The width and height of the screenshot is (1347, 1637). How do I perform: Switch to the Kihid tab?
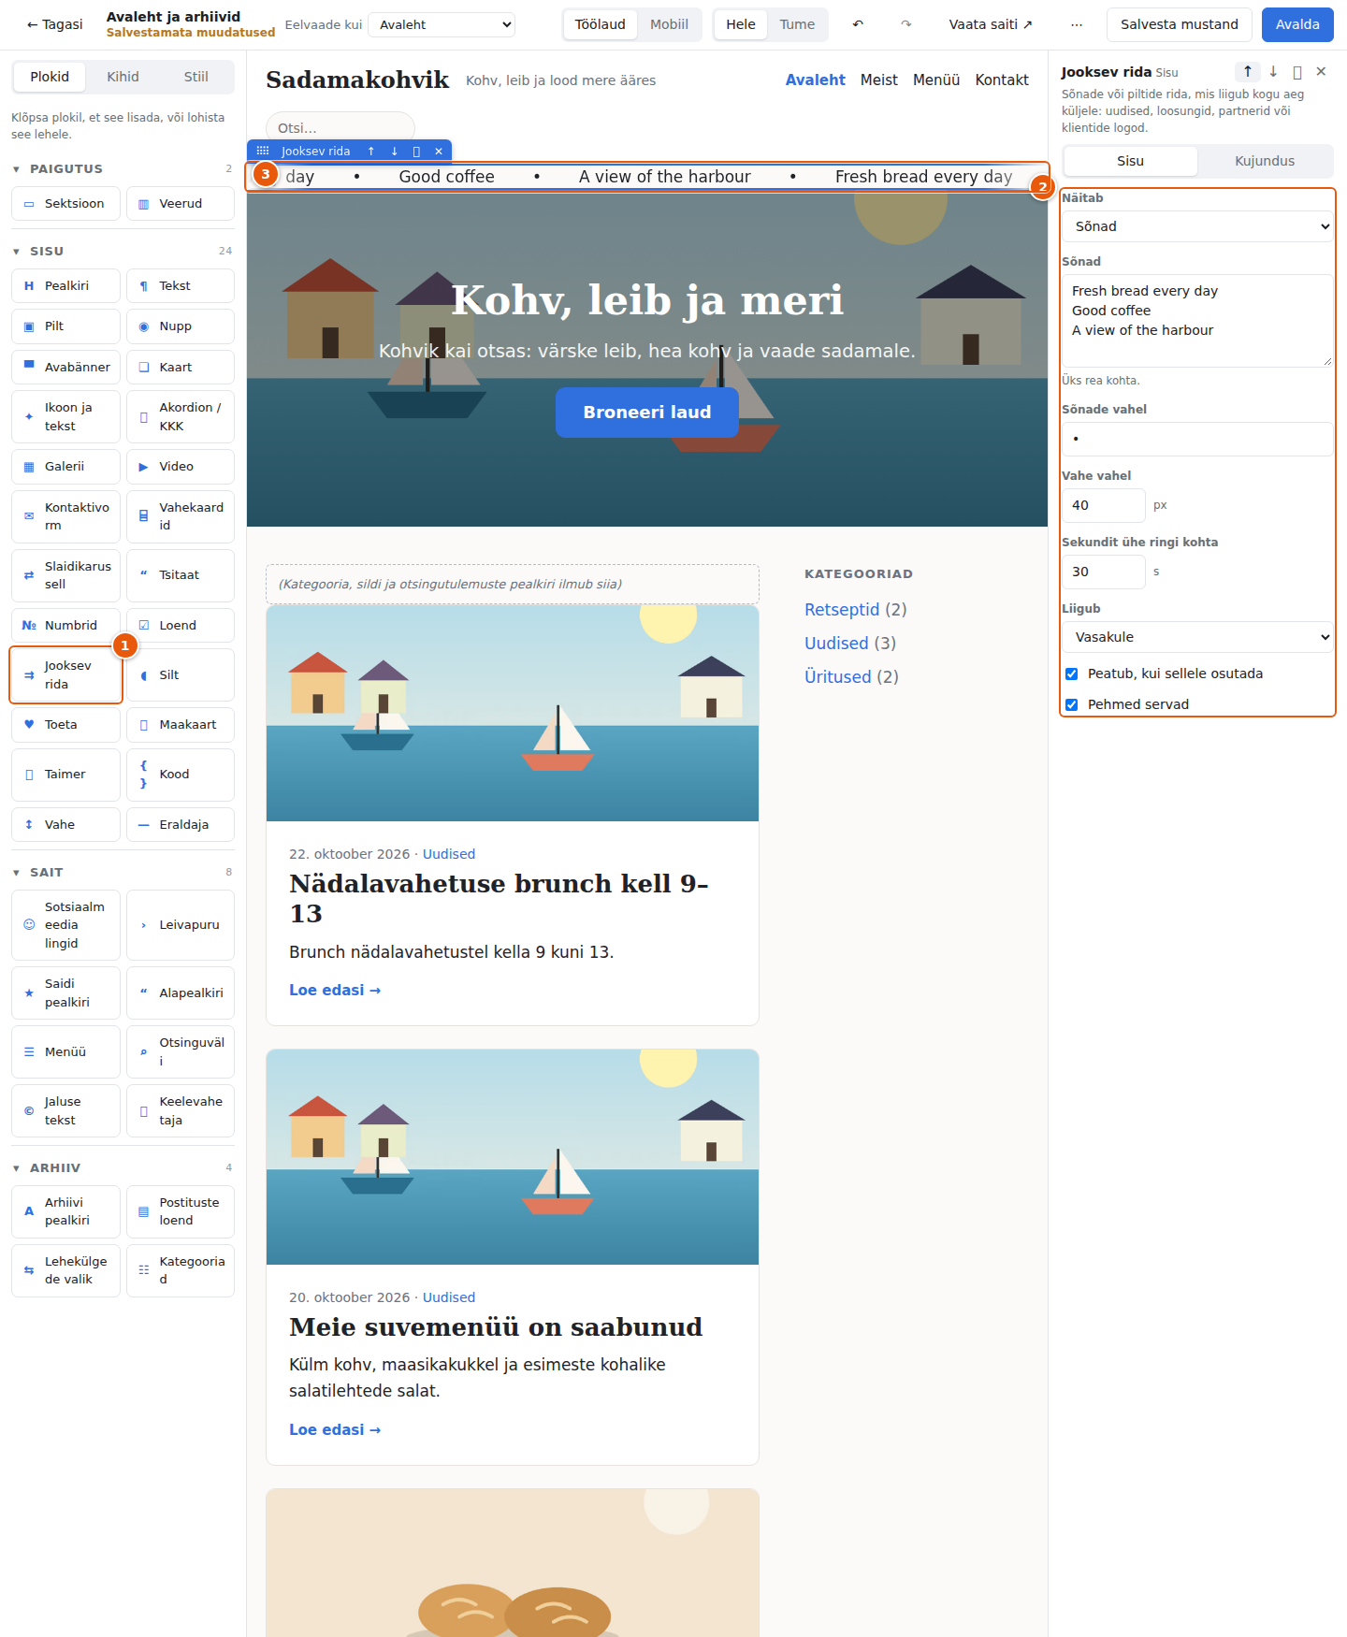click(123, 77)
